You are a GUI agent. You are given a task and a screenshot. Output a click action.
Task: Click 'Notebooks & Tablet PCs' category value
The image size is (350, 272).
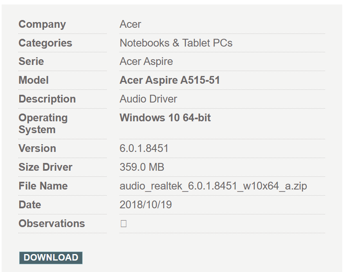coord(176,43)
